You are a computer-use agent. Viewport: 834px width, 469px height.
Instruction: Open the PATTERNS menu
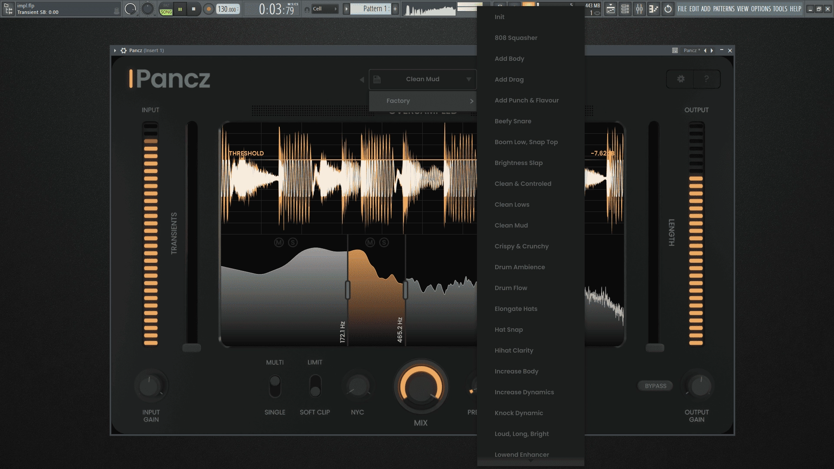[x=724, y=9]
